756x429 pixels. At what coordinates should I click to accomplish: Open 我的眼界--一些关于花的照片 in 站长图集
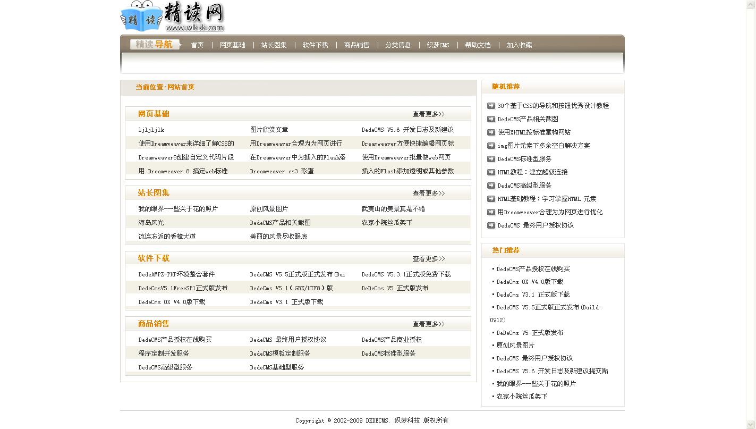click(178, 209)
